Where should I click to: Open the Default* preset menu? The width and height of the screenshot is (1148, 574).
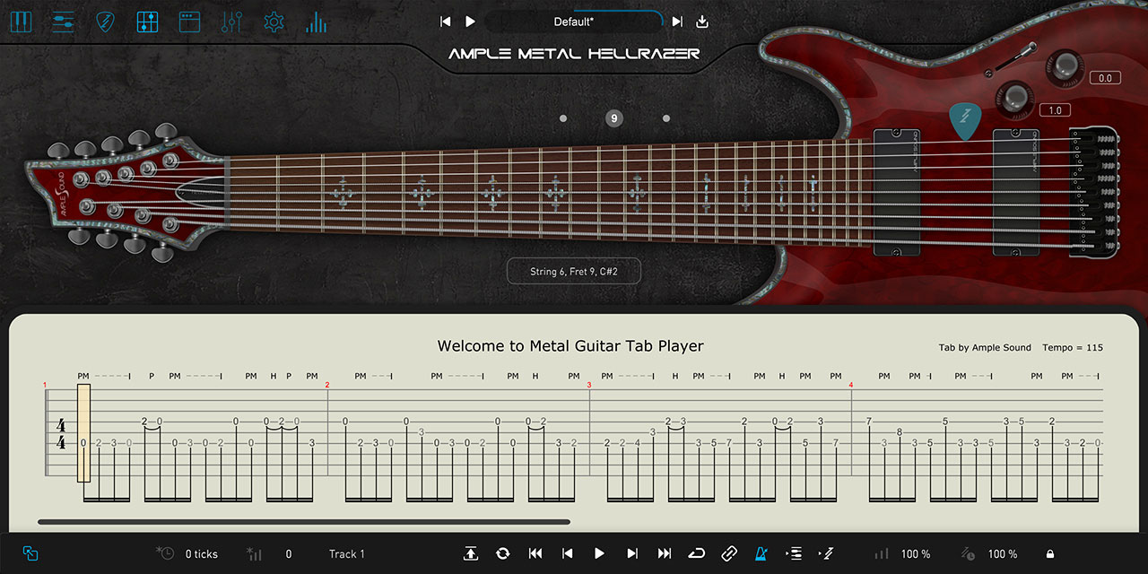click(x=574, y=22)
